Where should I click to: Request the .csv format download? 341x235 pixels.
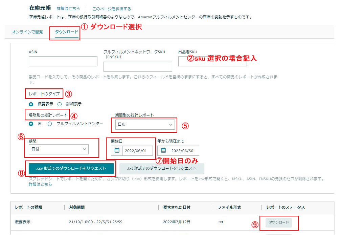pos(71,168)
